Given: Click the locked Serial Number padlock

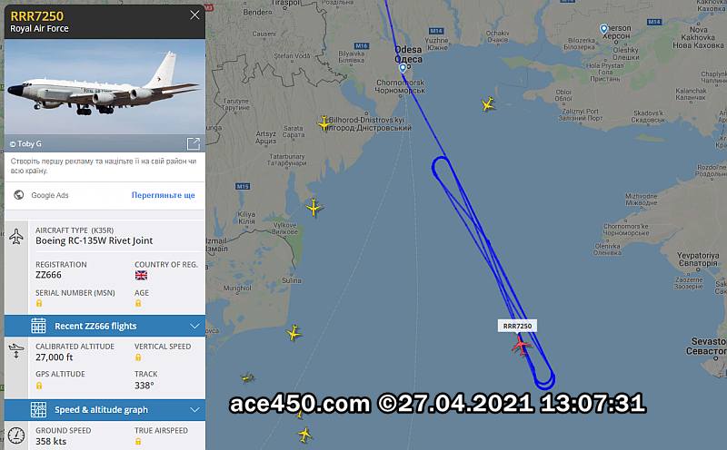Looking at the screenshot, I should click(x=39, y=303).
